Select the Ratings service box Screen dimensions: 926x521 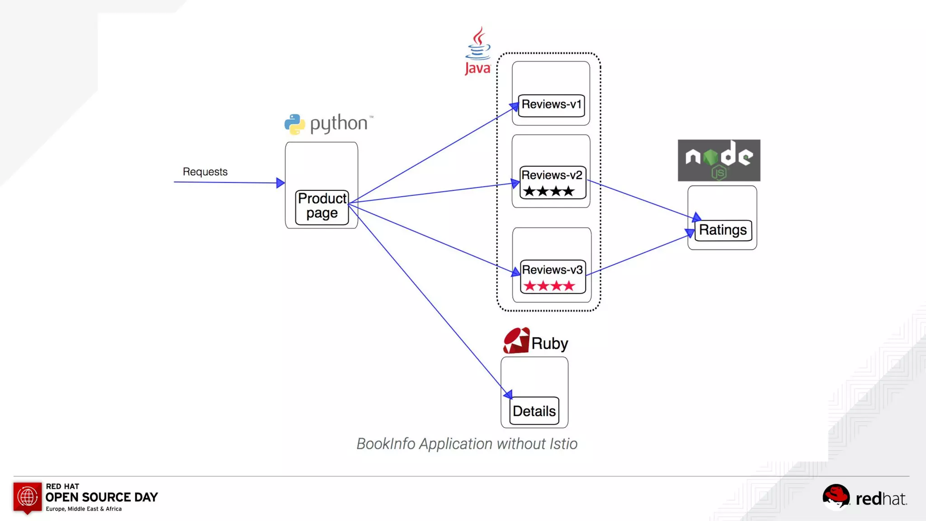point(723,230)
